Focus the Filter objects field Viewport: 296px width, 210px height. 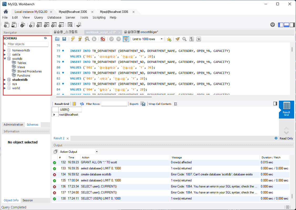28,44
